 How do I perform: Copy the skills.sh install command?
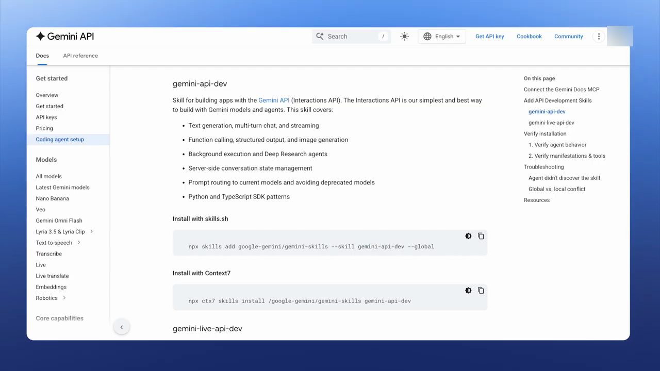481,236
